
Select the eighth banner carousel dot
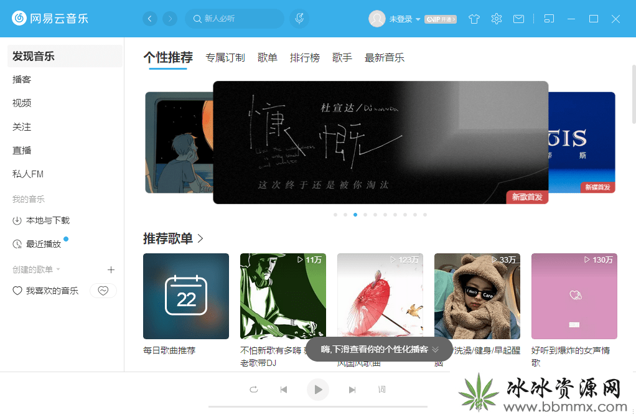click(405, 215)
